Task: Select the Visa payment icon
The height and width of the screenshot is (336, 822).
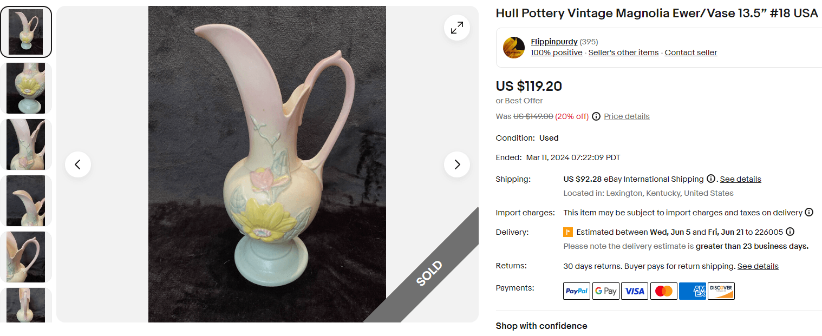Action: click(634, 291)
